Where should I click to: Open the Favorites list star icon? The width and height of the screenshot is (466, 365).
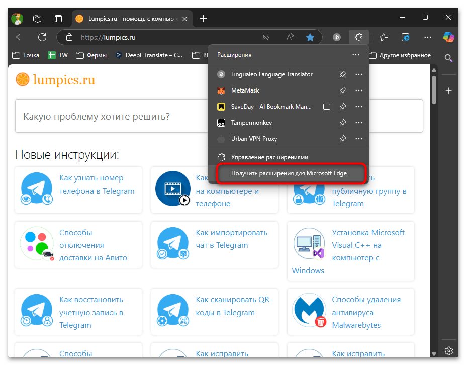coord(384,37)
